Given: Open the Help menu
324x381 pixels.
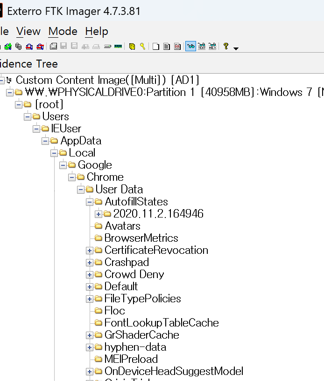Looking at the screenshot, I should pyautogui.click(x=97, y=31).
